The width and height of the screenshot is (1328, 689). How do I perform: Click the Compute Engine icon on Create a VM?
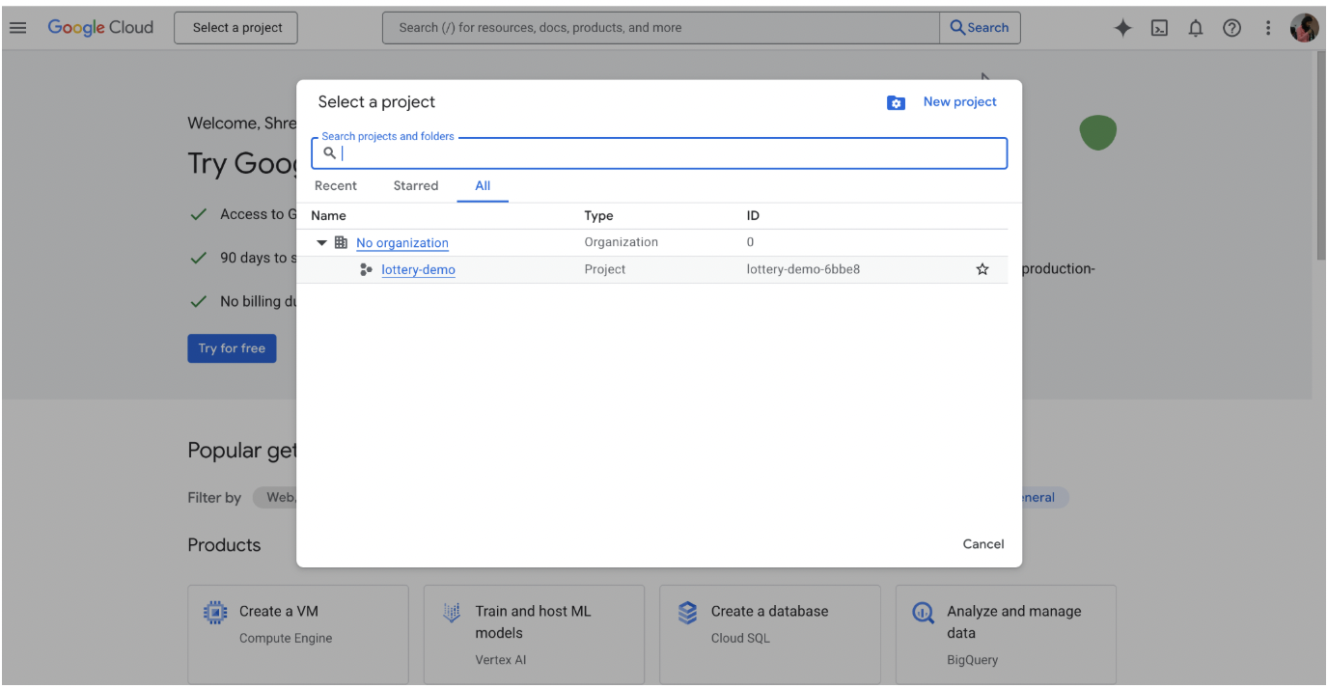(214, 612)
